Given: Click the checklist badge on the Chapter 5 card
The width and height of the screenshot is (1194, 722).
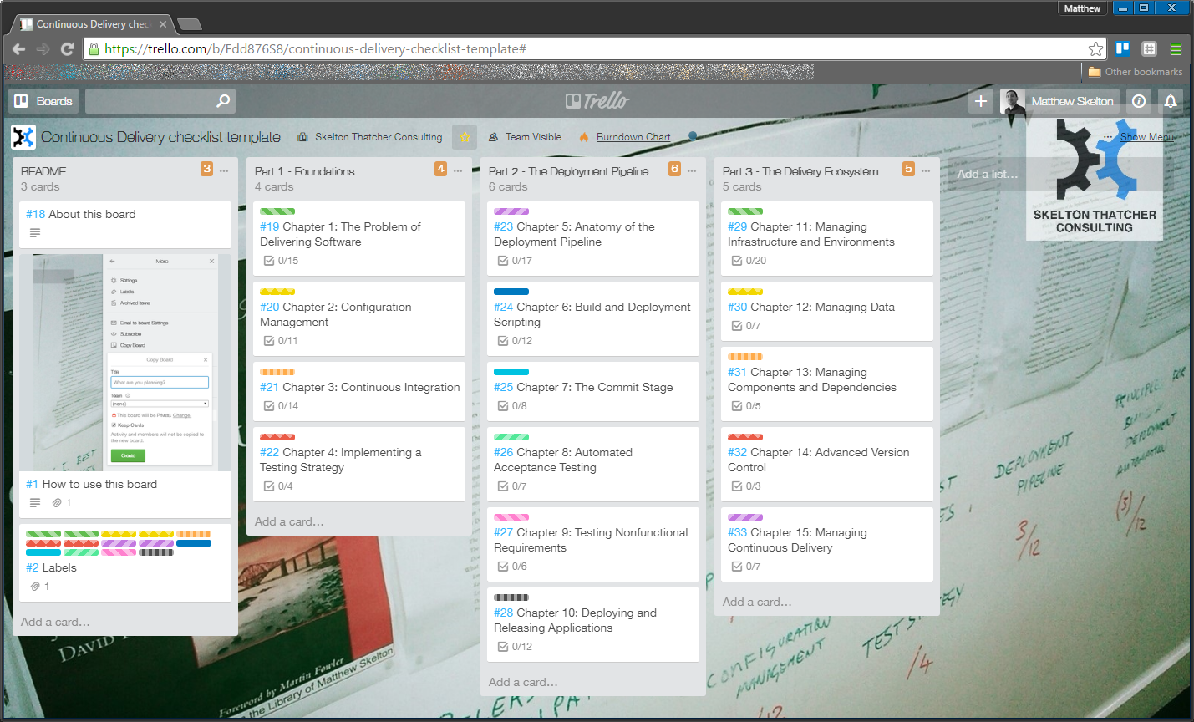Looking at the screenshot, I should pyautogui.click(x=516, y=261).
